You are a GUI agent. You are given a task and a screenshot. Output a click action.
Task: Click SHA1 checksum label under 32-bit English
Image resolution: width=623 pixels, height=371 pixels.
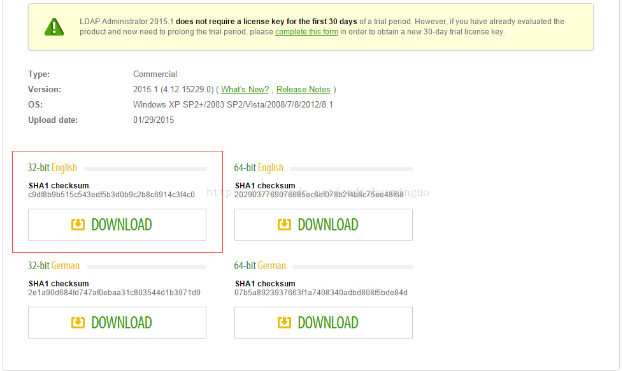pyautogui.click(x=59, y=186)
